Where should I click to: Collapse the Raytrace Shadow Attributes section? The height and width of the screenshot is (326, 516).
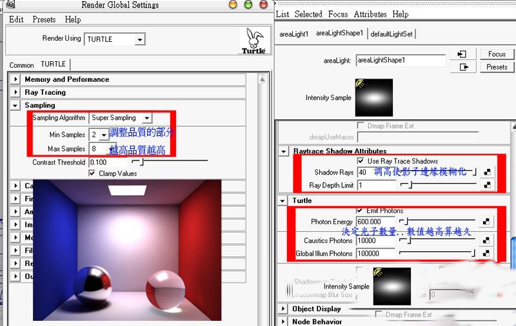click(283, 151)
